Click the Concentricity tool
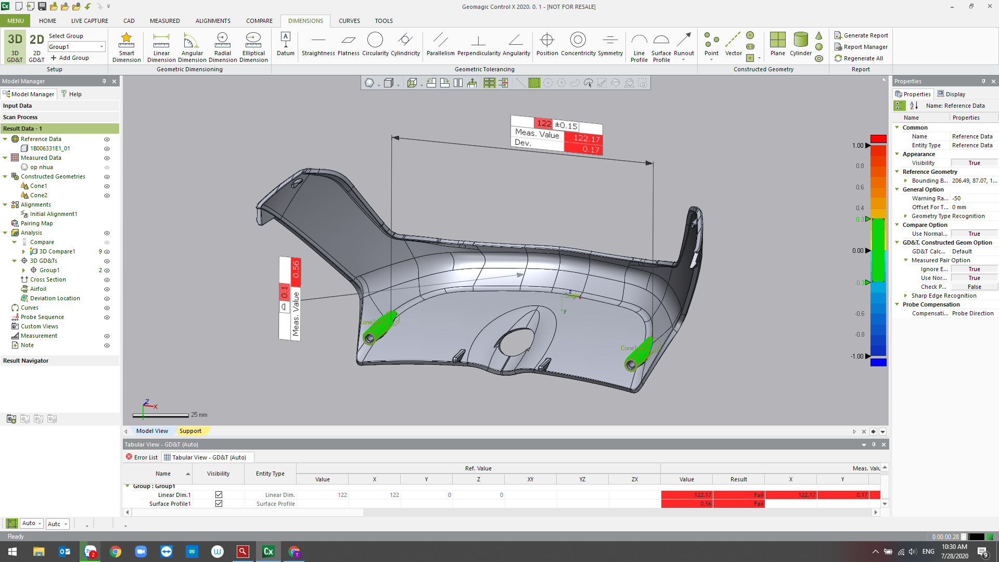Screen dimensions: 999x562 (x=578, y=44)
